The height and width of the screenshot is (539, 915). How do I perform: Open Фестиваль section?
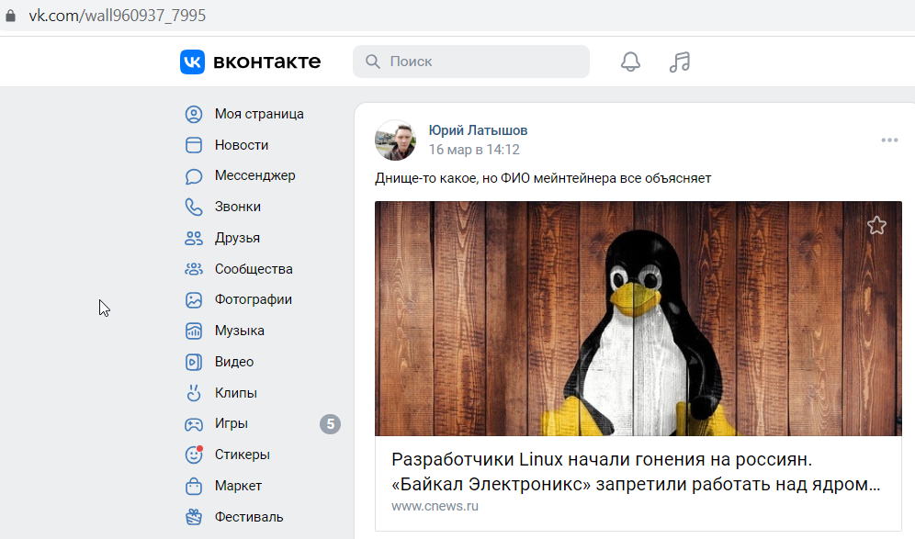pyautogui.click(x=249, y=517)
